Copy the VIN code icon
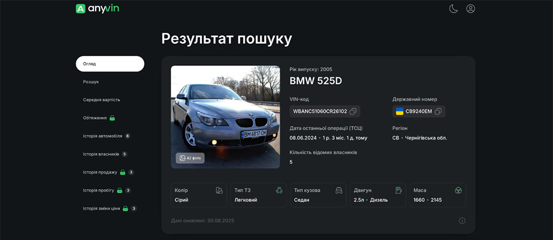The image size is (553, 240). click(x=353, y=111)
